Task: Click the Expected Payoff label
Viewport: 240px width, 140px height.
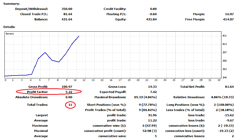Action: pyautogui.click(x=113, y=92)
